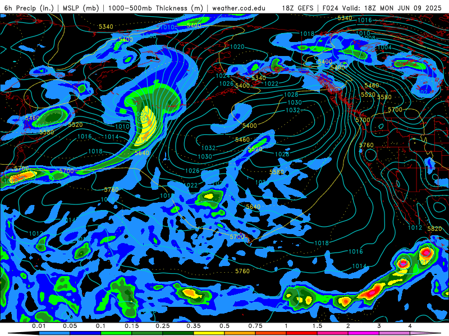This screenshot has height=336, width=449.
Task: Click the "6h Precip (in.)" title text
Action: coord(29,8)
